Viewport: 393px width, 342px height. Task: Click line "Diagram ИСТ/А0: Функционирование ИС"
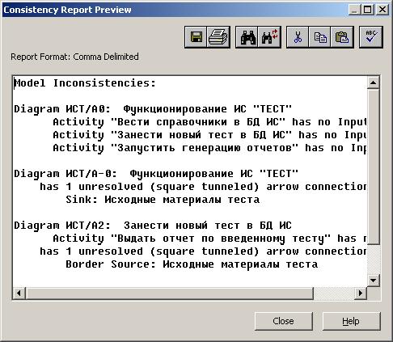coord(153,109)
